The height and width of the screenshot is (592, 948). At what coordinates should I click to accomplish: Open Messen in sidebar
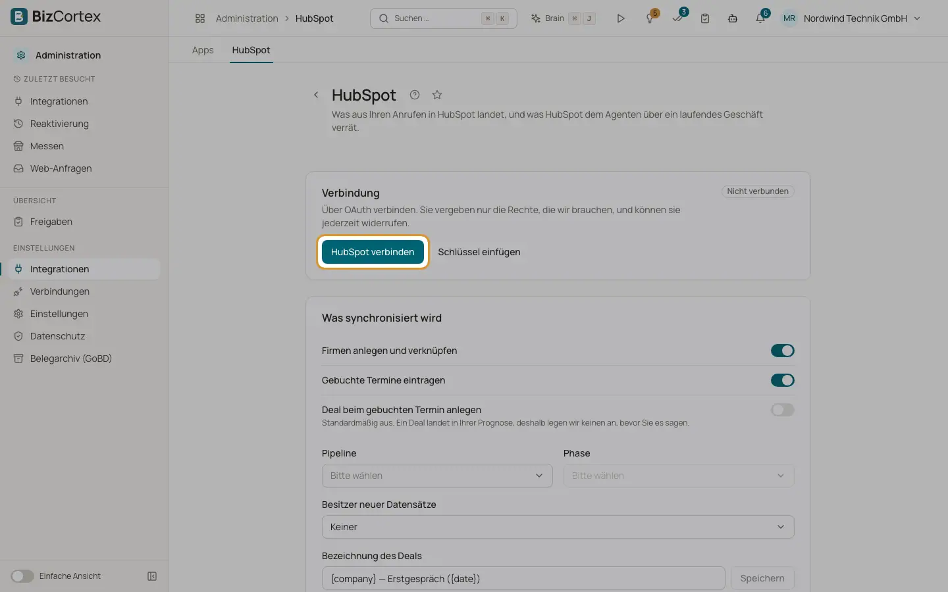[84, 146]
